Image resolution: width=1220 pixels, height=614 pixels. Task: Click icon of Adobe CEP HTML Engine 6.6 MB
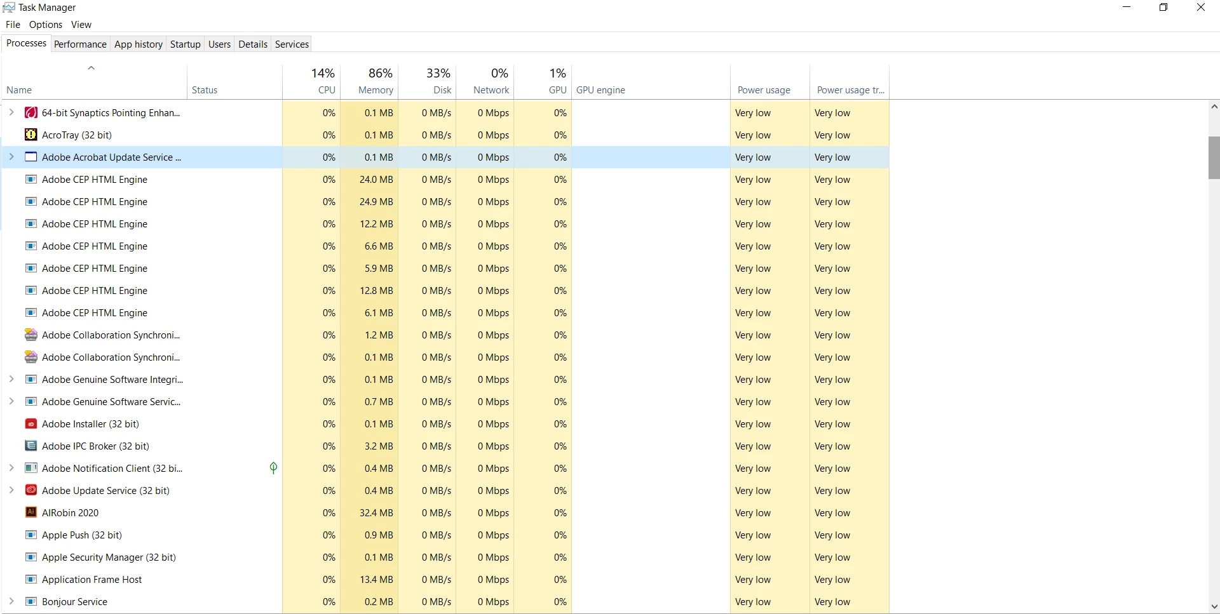30,246
